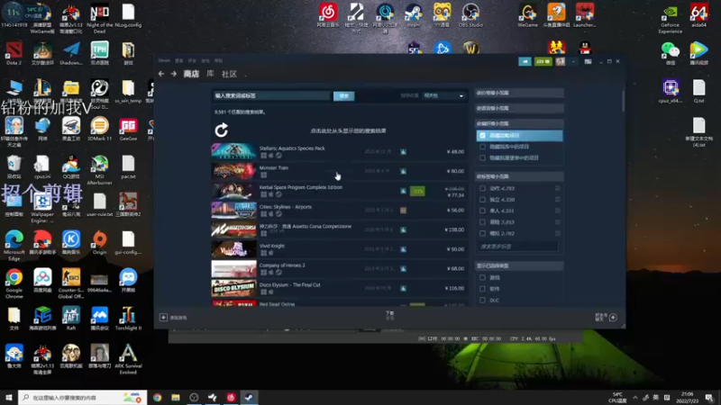
Task: Check the 冒险 3,813 tag checkbox
Action: pyautogui.click(x=482, y=222)
